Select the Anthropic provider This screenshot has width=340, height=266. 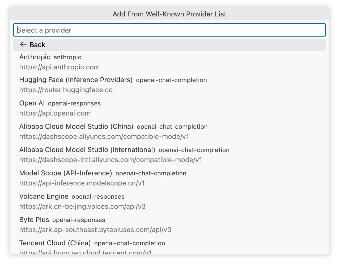(169, 62)
